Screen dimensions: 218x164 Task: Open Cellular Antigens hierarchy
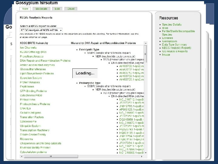coord(31,113)
